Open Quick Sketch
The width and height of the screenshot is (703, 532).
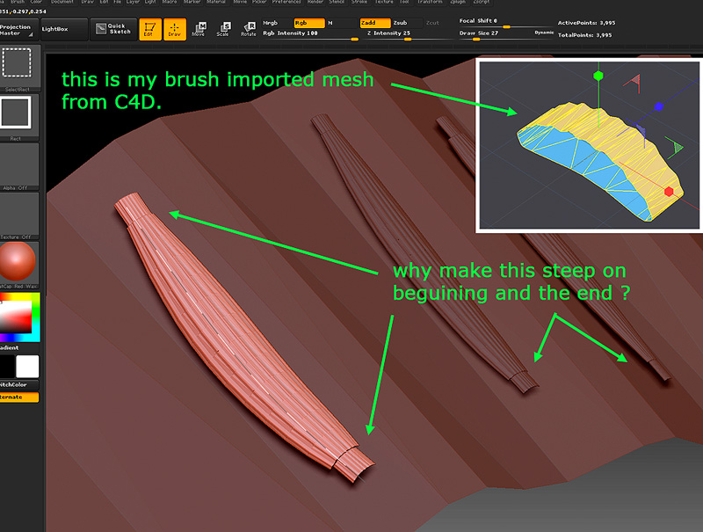(x=113, y=29)
